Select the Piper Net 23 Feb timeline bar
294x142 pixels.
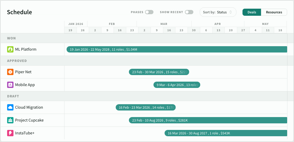pyautogui.click(x=159, y=72)
